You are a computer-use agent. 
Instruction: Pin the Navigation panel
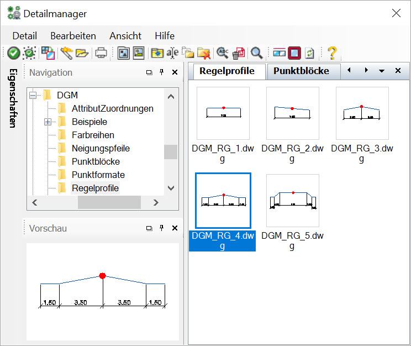162,72
